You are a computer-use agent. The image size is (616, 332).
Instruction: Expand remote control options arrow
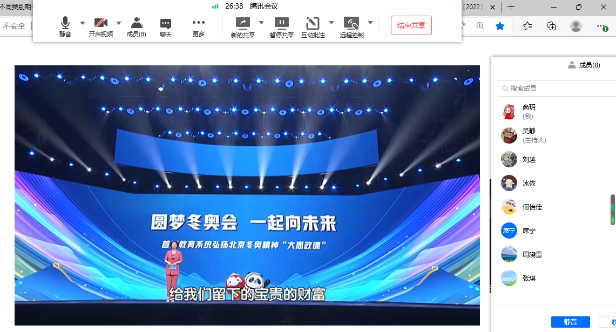click(x=370, y=23)
